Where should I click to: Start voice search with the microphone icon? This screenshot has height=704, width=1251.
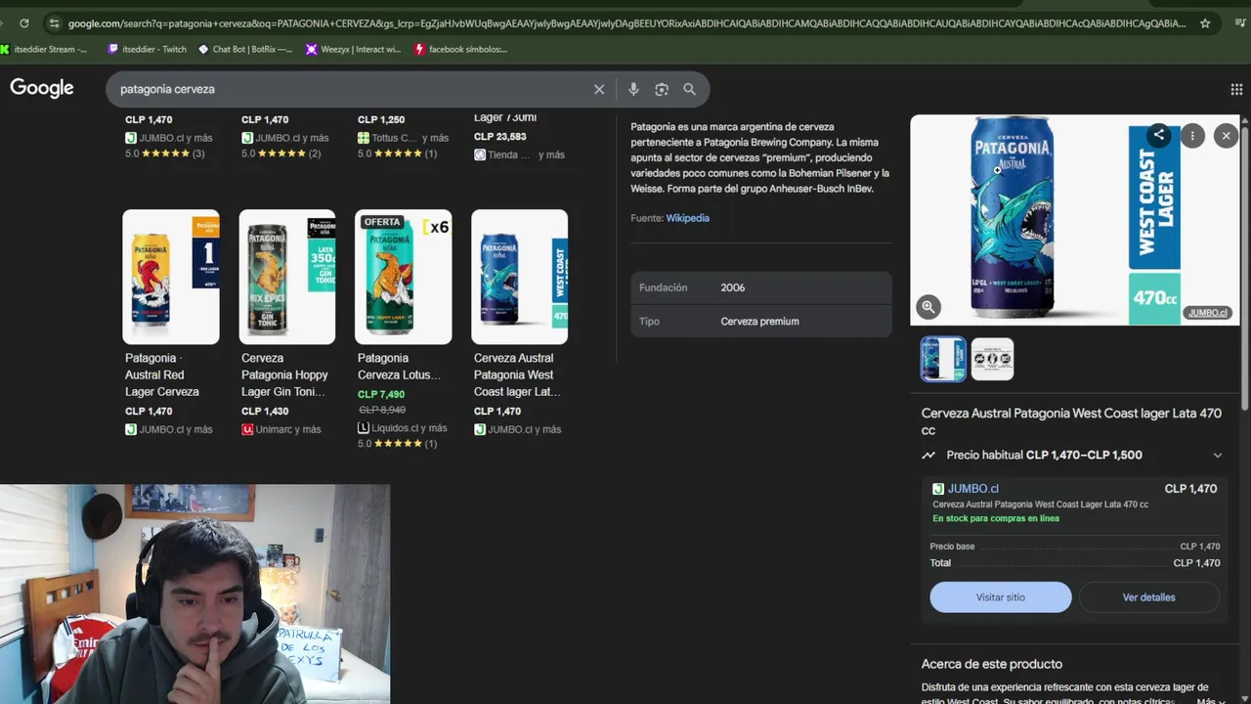click(633, 89)
